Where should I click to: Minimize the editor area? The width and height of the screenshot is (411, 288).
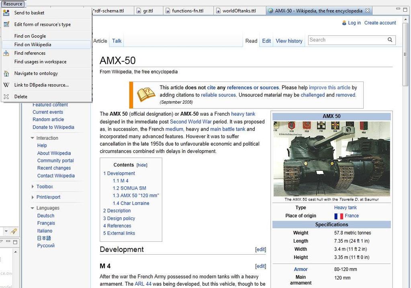[398, 9]
